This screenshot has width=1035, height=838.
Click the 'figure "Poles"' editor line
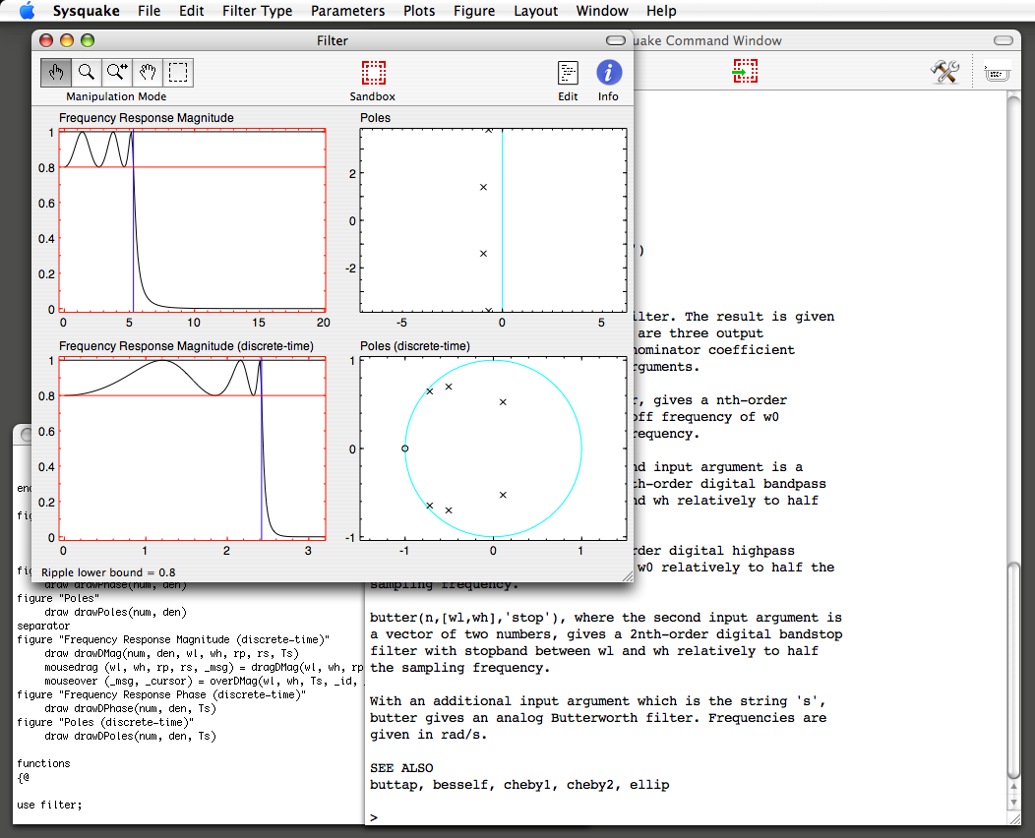tap(58, 598)
